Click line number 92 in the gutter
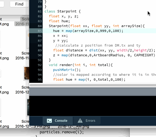This screenshot has height=137, width=156. click(x=40, y=65)
